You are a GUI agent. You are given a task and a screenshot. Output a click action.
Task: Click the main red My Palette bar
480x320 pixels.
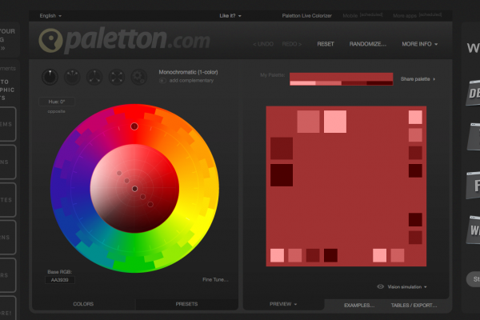point(342,77)
